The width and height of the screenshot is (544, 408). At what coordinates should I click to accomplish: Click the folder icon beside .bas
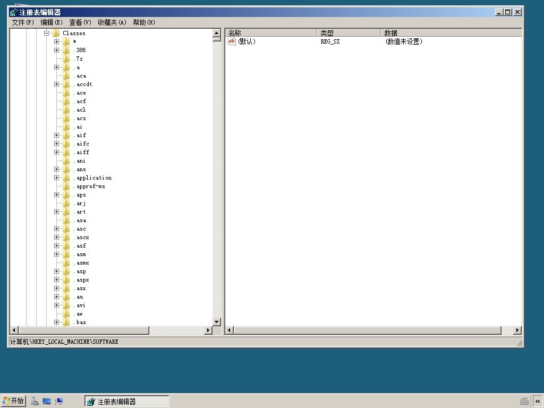point(66,322)
